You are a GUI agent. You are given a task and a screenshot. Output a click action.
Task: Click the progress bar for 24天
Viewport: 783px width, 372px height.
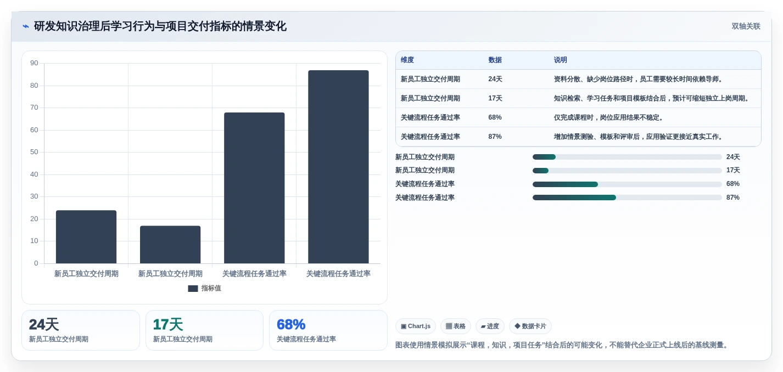pos(627,157)
